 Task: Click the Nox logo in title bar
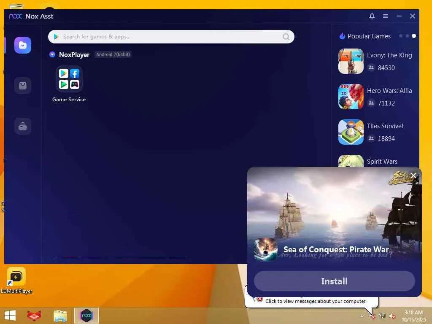click(x=16, y=16)
